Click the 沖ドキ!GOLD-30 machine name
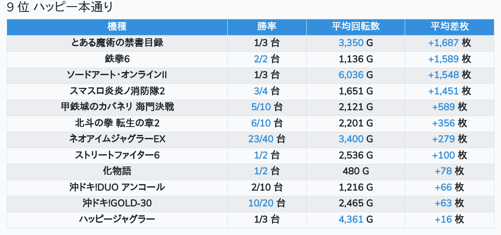Viewport: 501px width, 235px height. 117,203
